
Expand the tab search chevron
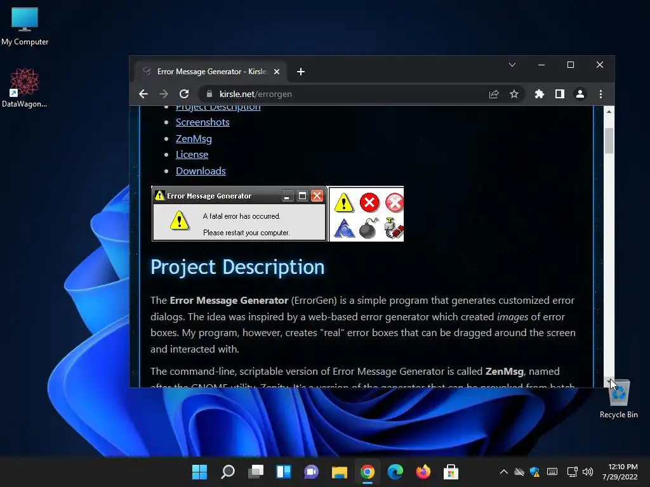tap(512, 65)
